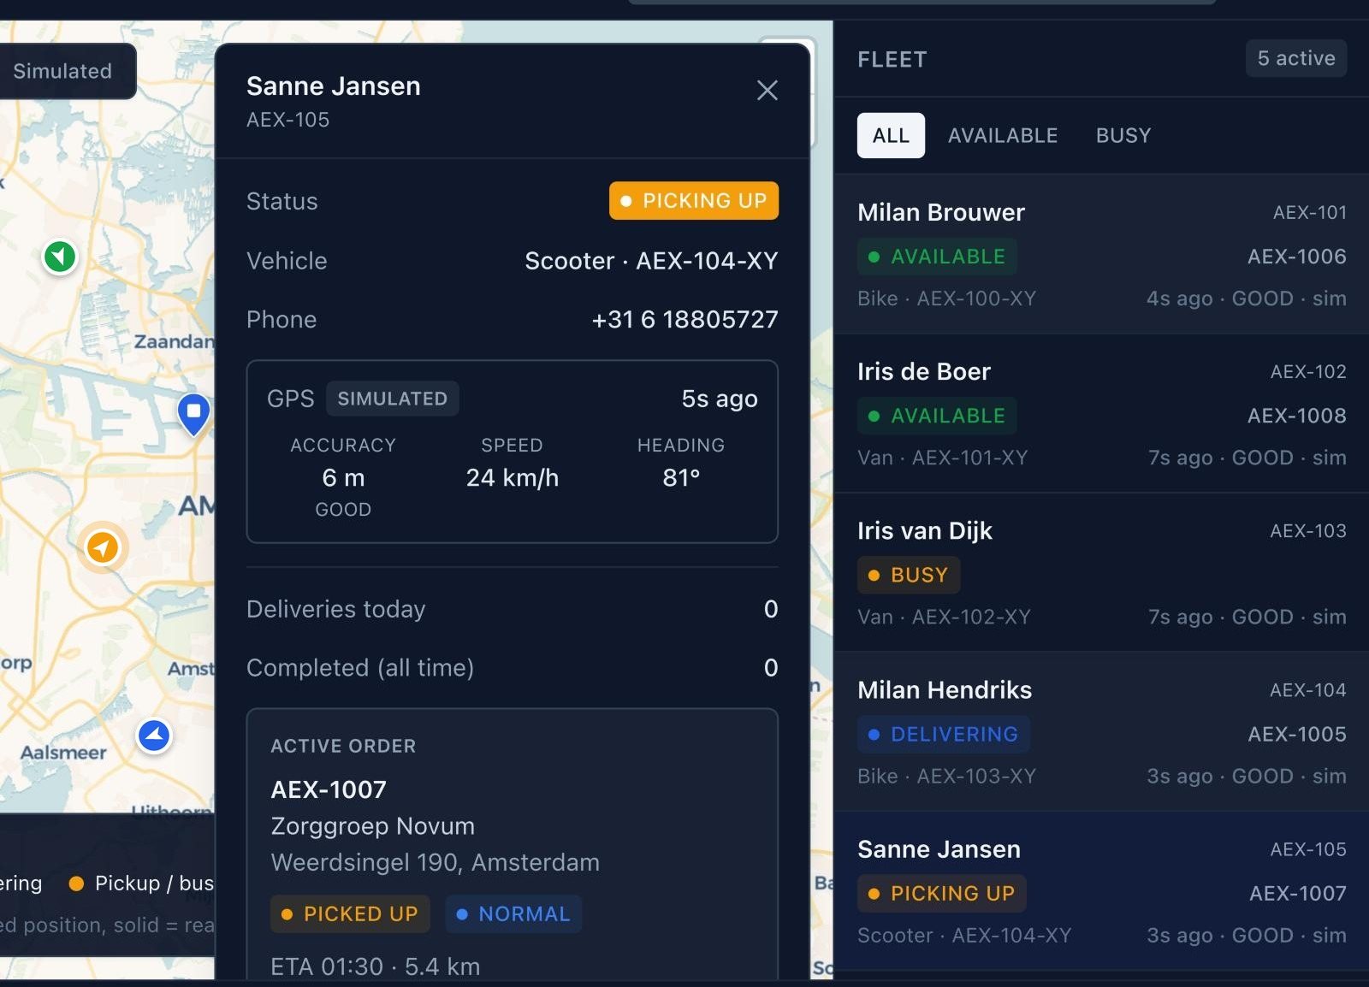Click the Scooter · AEX-104-XY vehicle value

pyautogui.click(x=651, y=261)
